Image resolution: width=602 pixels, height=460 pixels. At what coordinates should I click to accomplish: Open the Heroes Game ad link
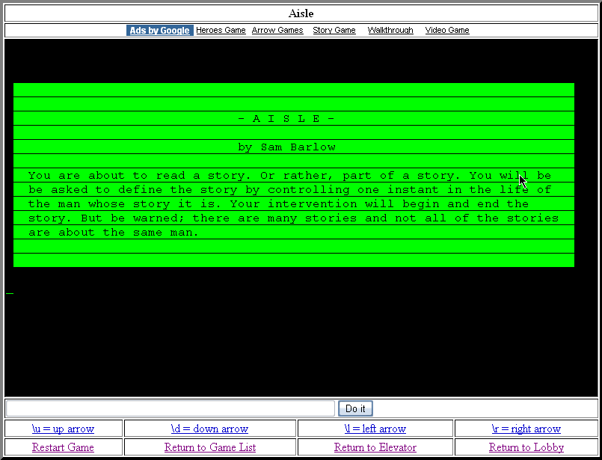coord(221,31)
